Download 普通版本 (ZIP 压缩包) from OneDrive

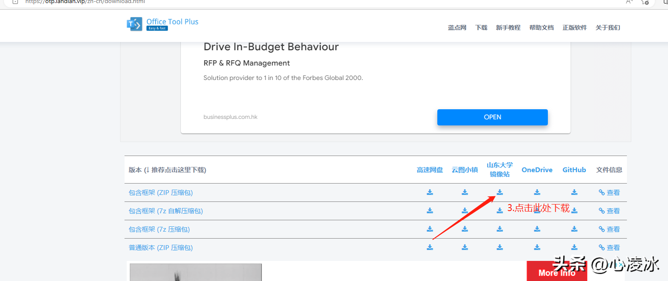tap(537, 247)
